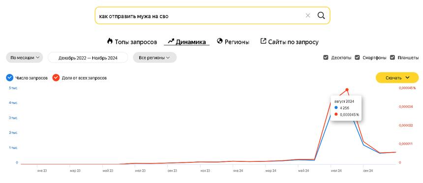The width and height of the screenshot is (423, 183).
Task: Toggle red Доля от всех запросов series
Action: tap(56, 78)
